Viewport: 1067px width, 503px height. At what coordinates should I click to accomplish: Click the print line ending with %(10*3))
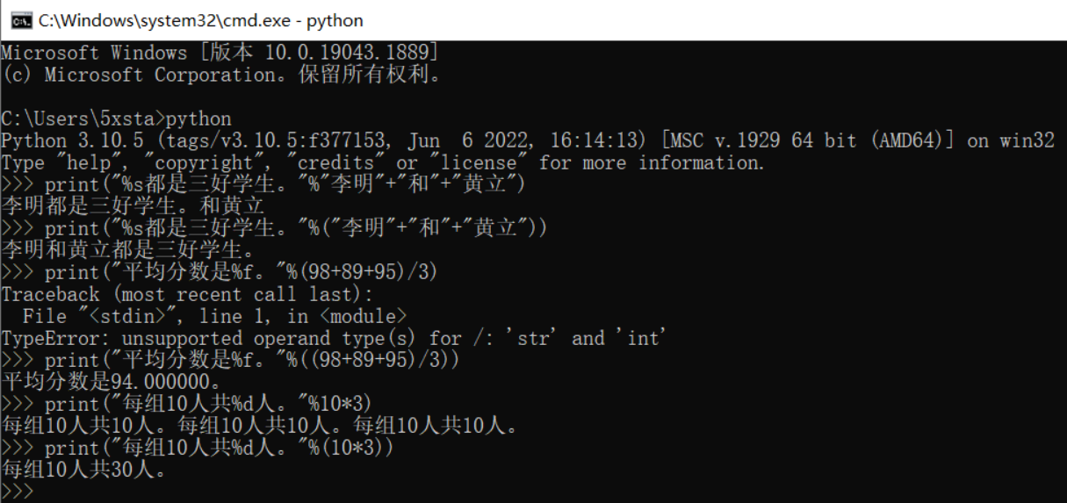pos(198,448)
